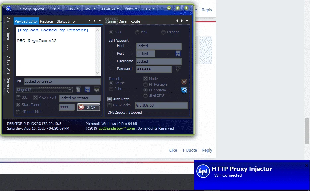Select the Psiphon tunnel type radio
The width and height of the screenshot is (310, 191).
[163, 32]
